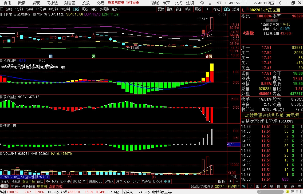Zoom out chart with the − button
This screenshot has height=194, width=303.
(237, 181)
